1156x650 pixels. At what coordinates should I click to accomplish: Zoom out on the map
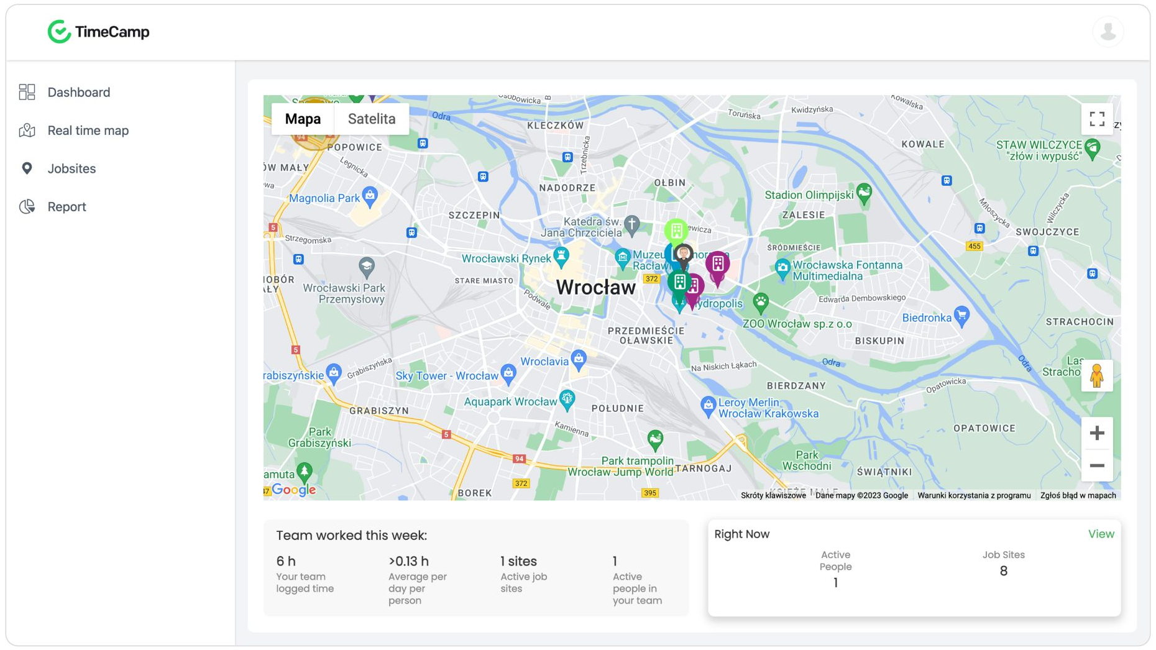click(1097, 465)
